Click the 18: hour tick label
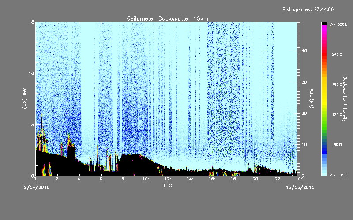This screenshot has width=353, height=220. pos(234,179)
